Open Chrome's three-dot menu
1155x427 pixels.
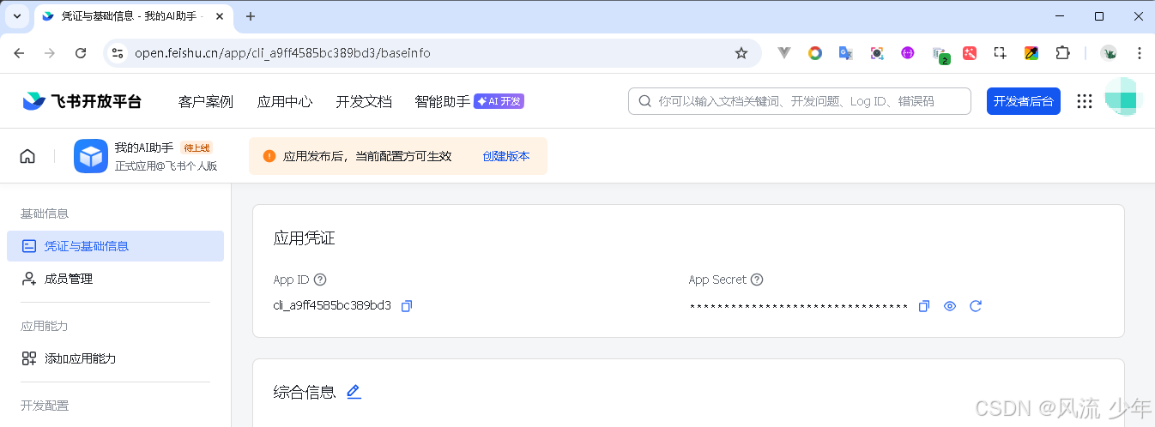click(x=1139, y=53)
